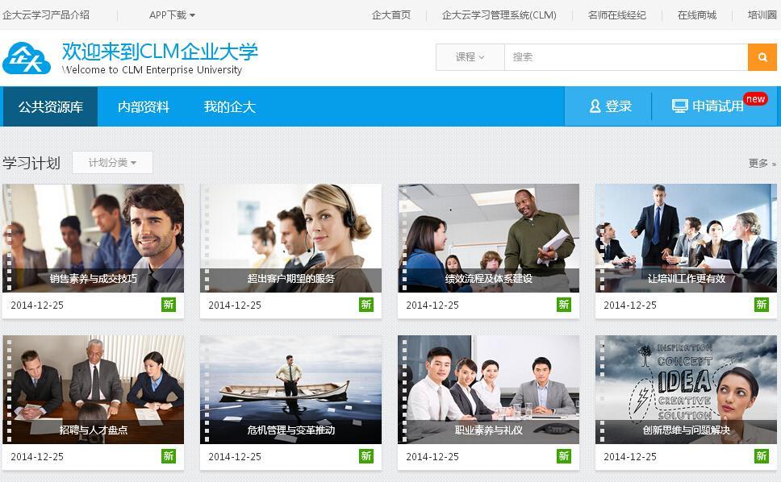Select the 公共资源库 tab
This screenshot has width=781, height=482.
pos(50,106)
